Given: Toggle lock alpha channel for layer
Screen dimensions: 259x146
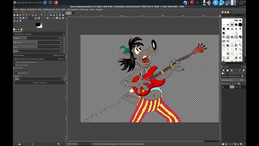Looking at the screenshot, I should [x=239, y=84].
